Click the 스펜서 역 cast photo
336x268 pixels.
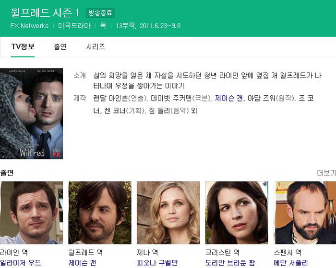pos(305,212)
